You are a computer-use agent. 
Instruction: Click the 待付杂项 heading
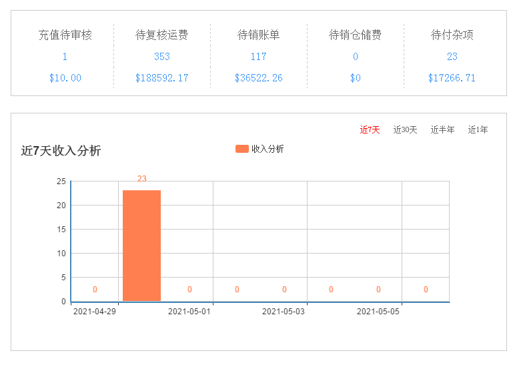click(452, 35)
